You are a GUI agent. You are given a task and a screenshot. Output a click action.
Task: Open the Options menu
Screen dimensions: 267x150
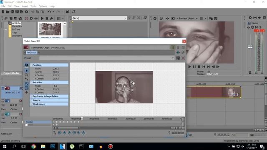[43, 6]
